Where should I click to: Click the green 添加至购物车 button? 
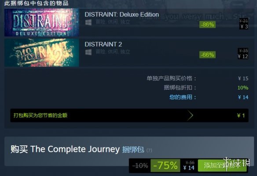[x=222, y=165]
